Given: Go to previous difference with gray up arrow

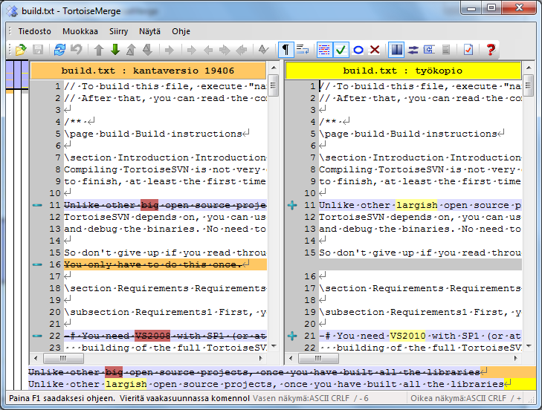Looking at the screenshot, I should coord(99,50).
